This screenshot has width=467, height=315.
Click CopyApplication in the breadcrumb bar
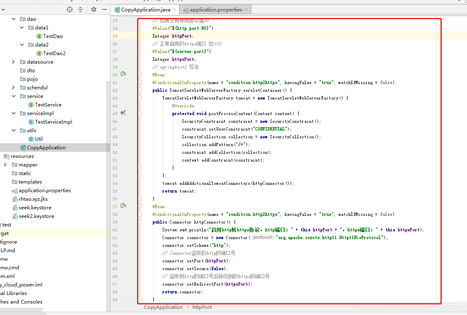[163, 307]
